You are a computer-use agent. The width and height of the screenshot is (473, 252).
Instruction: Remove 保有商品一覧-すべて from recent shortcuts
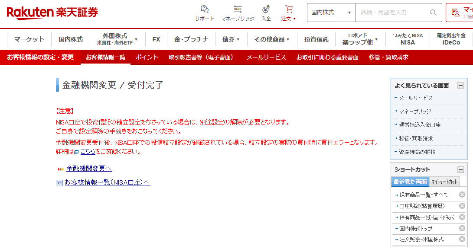(x=462, y=195)
